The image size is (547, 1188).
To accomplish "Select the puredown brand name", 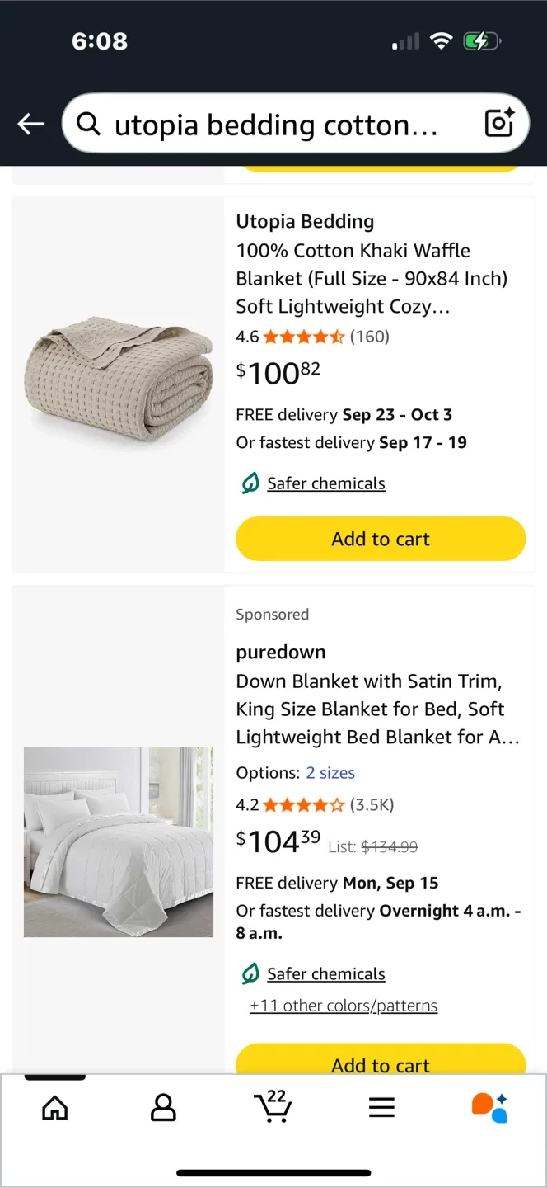I will [280, 651].
